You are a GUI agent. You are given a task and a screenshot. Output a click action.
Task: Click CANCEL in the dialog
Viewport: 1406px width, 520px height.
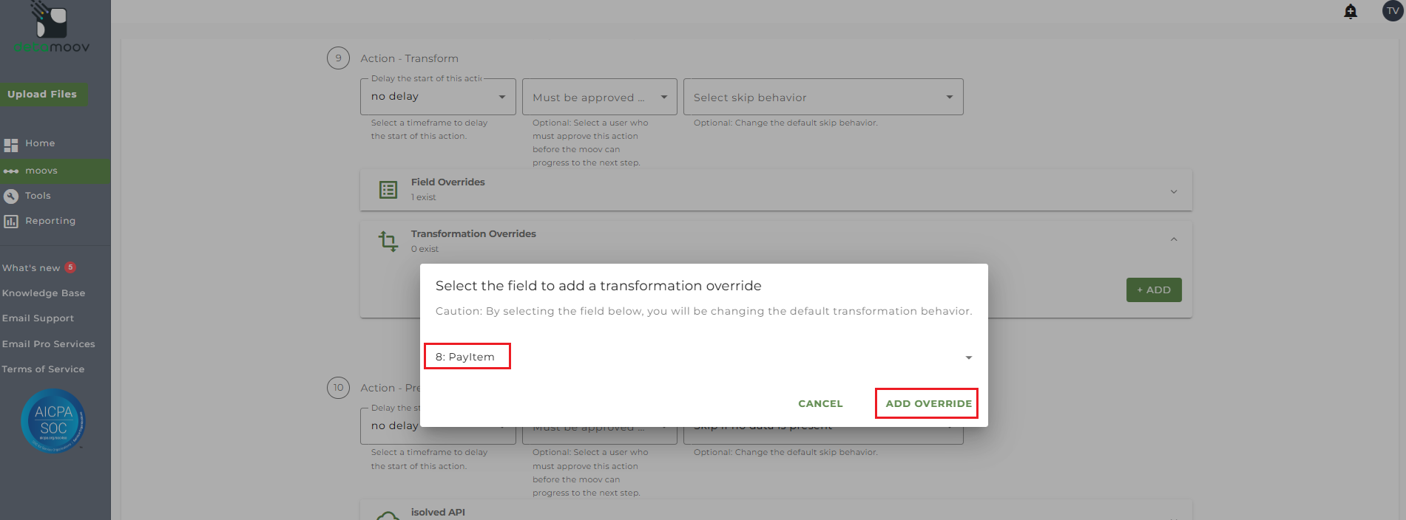click(x=820, y=403)
